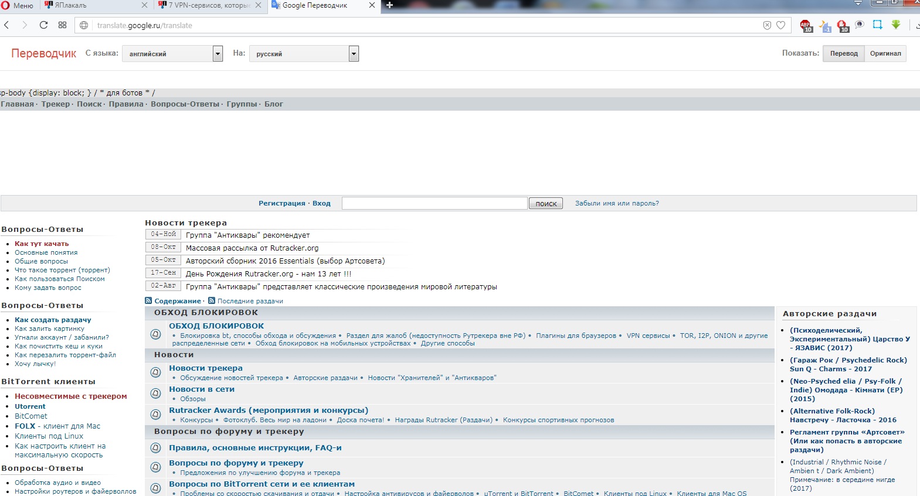Open the speech-bubble chat extension icon
The height and width of the screenshot is (496, 920).
(860, 25)
